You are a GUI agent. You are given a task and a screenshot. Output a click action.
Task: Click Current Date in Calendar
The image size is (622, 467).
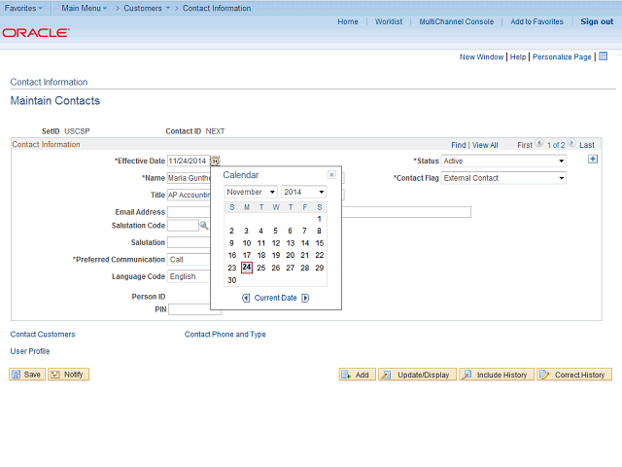[275, 298]
